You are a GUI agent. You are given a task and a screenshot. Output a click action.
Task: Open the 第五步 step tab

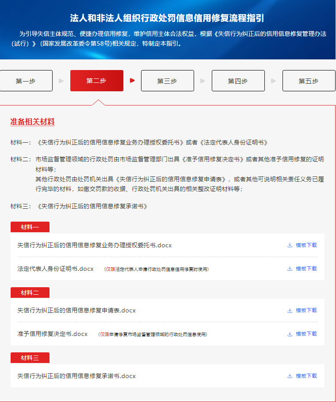(x=309, y=81)
